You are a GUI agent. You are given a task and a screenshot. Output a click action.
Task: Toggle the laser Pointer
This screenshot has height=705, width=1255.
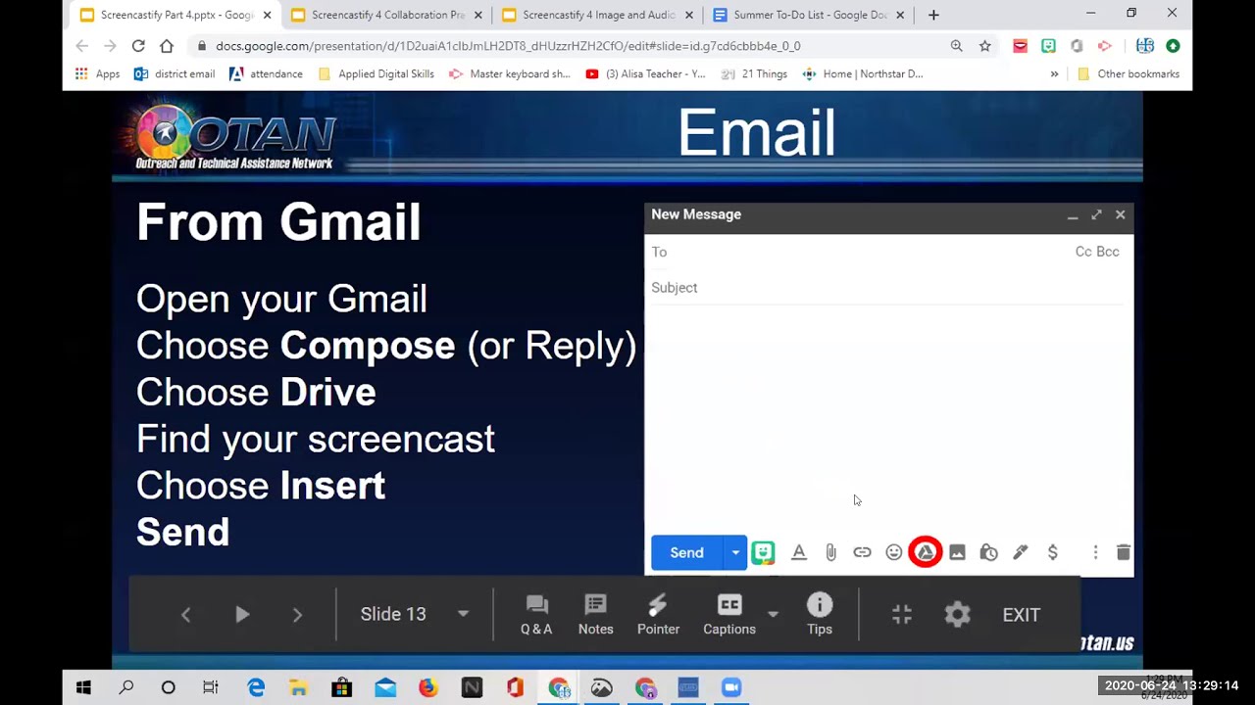658,615
